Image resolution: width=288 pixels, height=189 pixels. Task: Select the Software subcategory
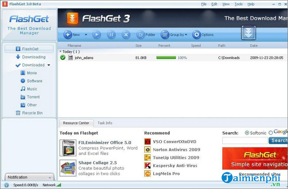(x=31, y=81)
